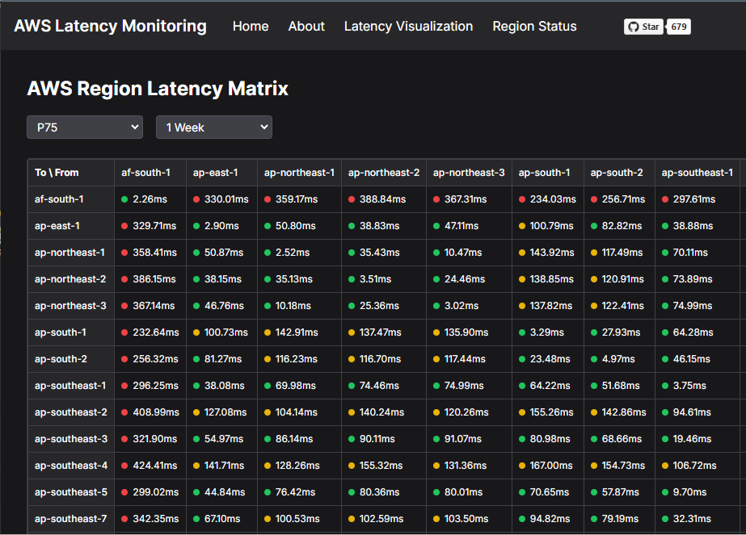The image size is (746, 535).
Task: Open the 1 Week timeframe dropdown
Action: (214, 127)
